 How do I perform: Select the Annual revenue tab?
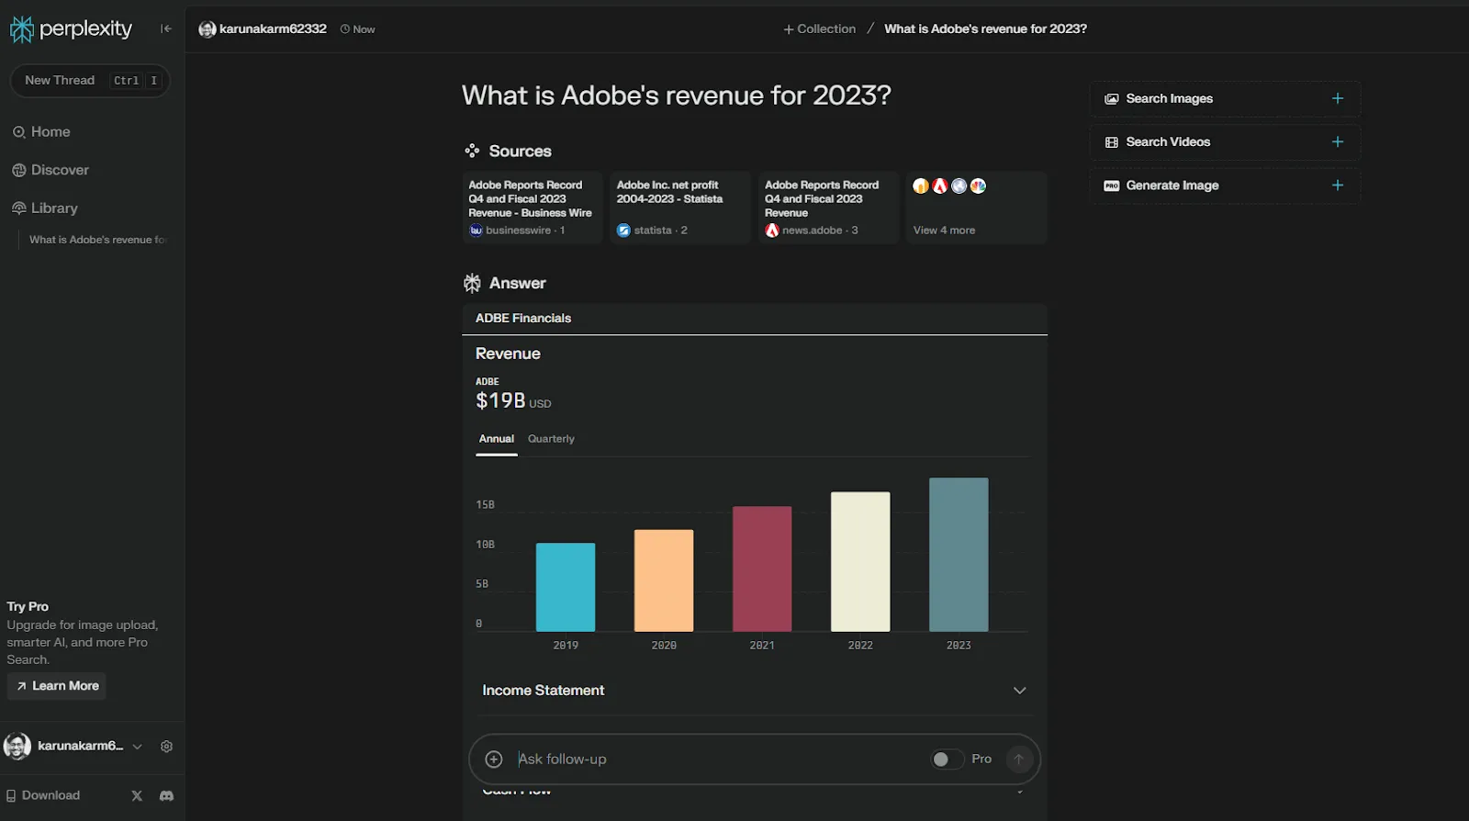(497, 439)
